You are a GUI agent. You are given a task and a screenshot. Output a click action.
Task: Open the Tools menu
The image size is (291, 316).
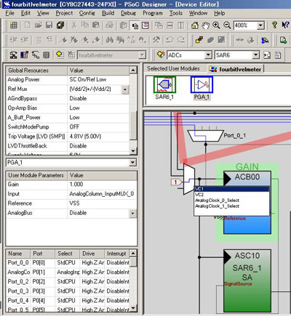click(176, 13)
